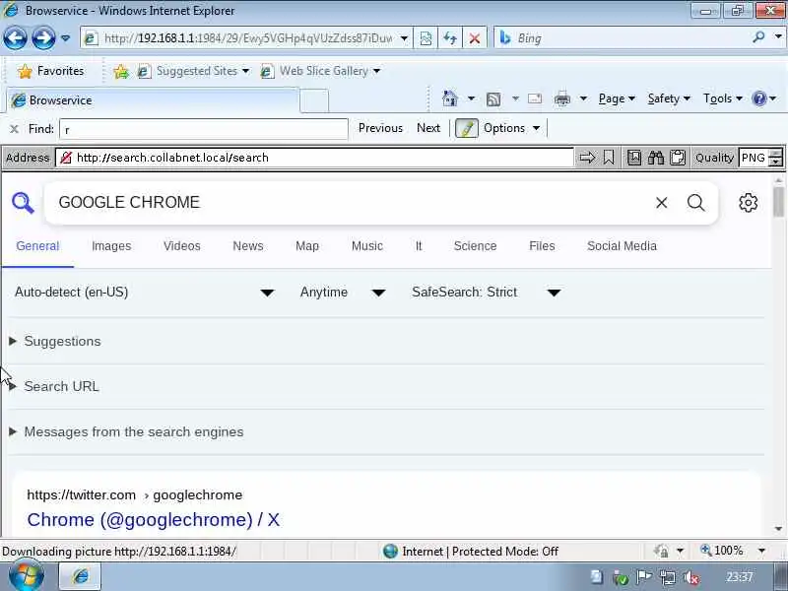Open the recent pages dropdown arrow

point(65,38)
